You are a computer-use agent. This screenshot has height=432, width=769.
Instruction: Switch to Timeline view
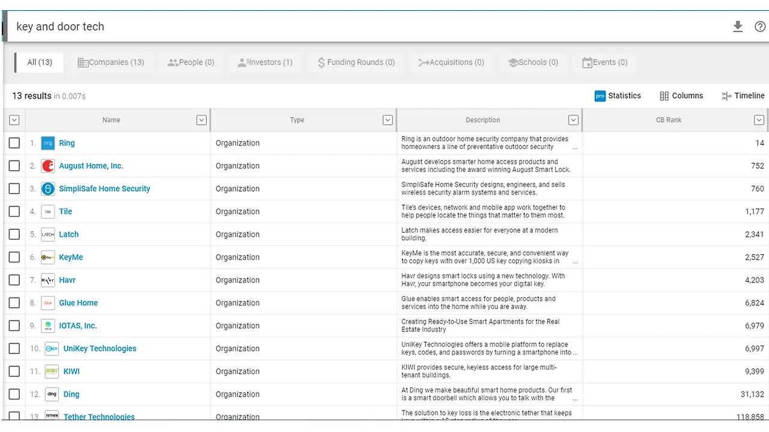point(743,96)
